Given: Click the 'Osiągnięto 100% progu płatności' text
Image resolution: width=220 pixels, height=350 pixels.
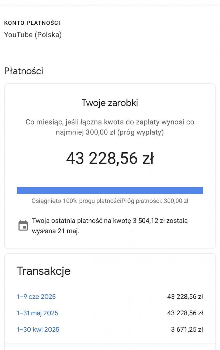Looking at the screenshot, I should pyautogui.click(x=76, y=201).
